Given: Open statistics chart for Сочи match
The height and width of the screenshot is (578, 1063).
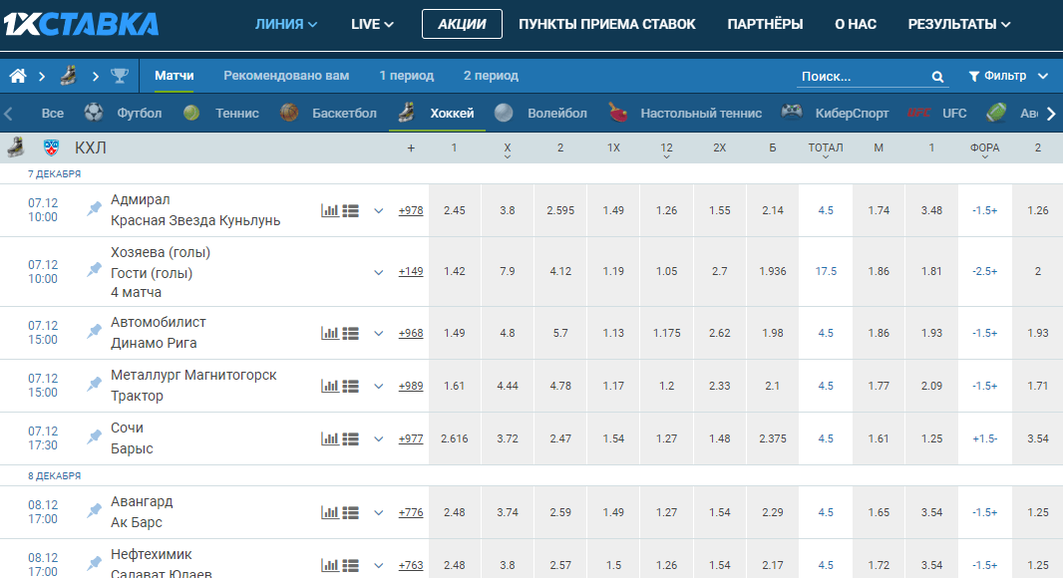Looking at the screenshot, I should click(x=329, y=439).
